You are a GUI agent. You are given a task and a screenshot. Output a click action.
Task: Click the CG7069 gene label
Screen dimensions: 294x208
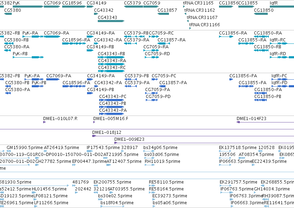pos(52,3)
